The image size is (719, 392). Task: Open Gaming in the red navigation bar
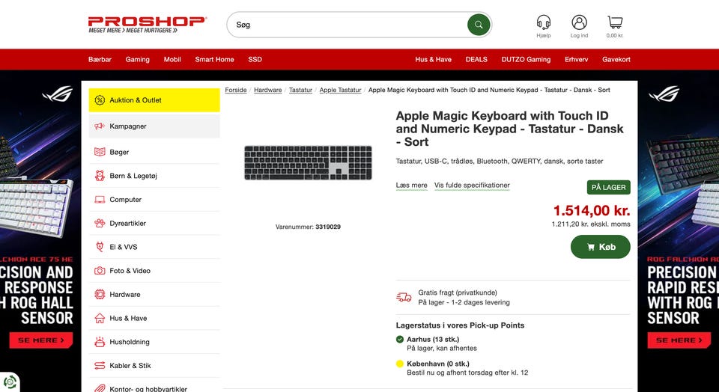[138, 59]
